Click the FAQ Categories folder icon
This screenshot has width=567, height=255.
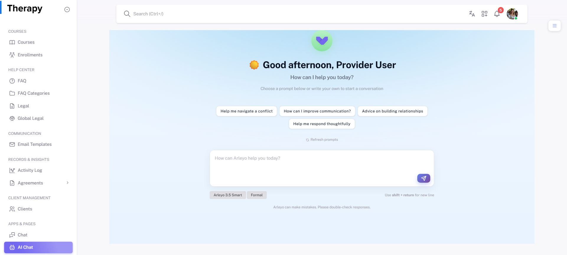click(12, 93)
